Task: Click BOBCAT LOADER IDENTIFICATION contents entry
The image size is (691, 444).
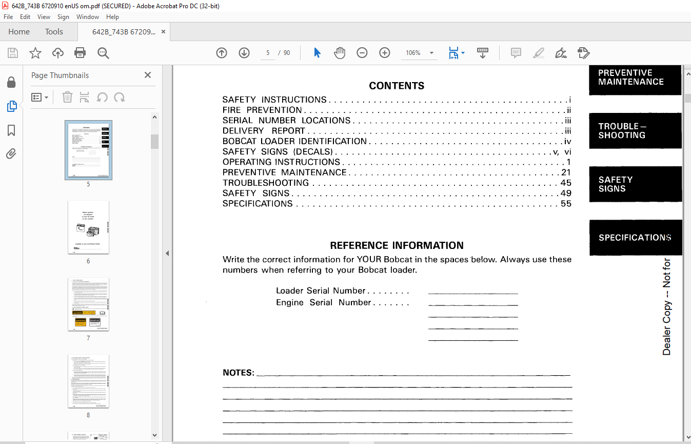Action: tap(397, 141)
